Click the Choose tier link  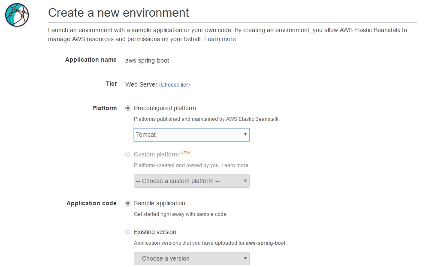[175, 85]
